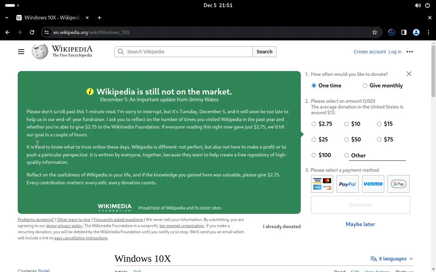Click I already donated
The image size is (436, 272).
282,226
